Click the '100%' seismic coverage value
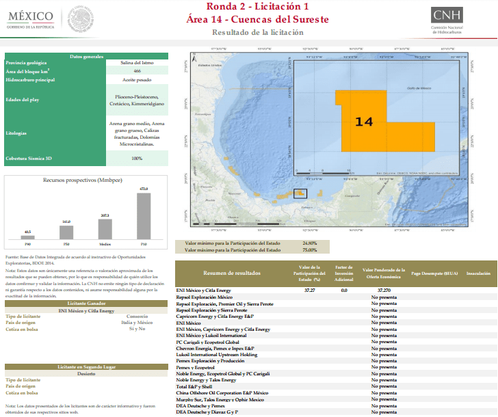This screenshot has width=498, height=417. (x=137, y=159)
